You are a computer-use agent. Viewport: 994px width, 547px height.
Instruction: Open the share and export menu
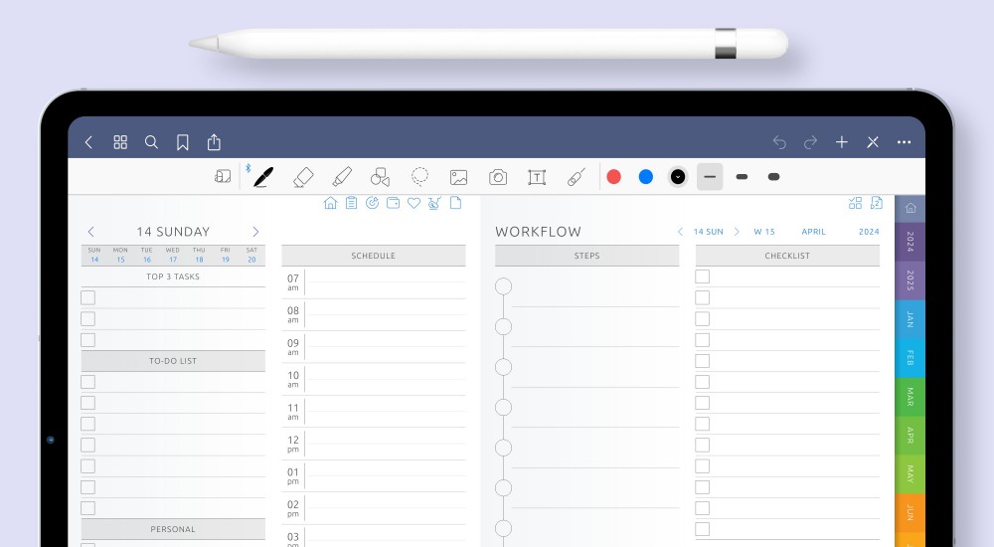coord(215,142)
